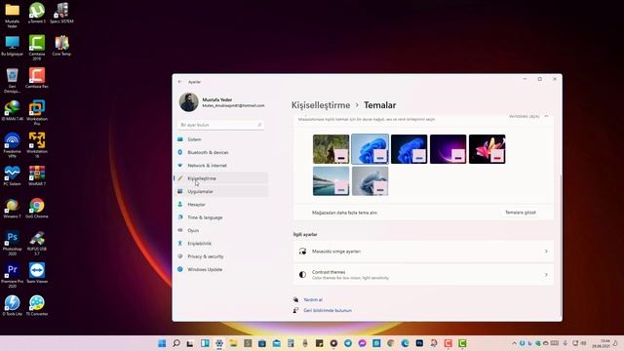Open Messenger from the taskbar

tap(362, 343)
